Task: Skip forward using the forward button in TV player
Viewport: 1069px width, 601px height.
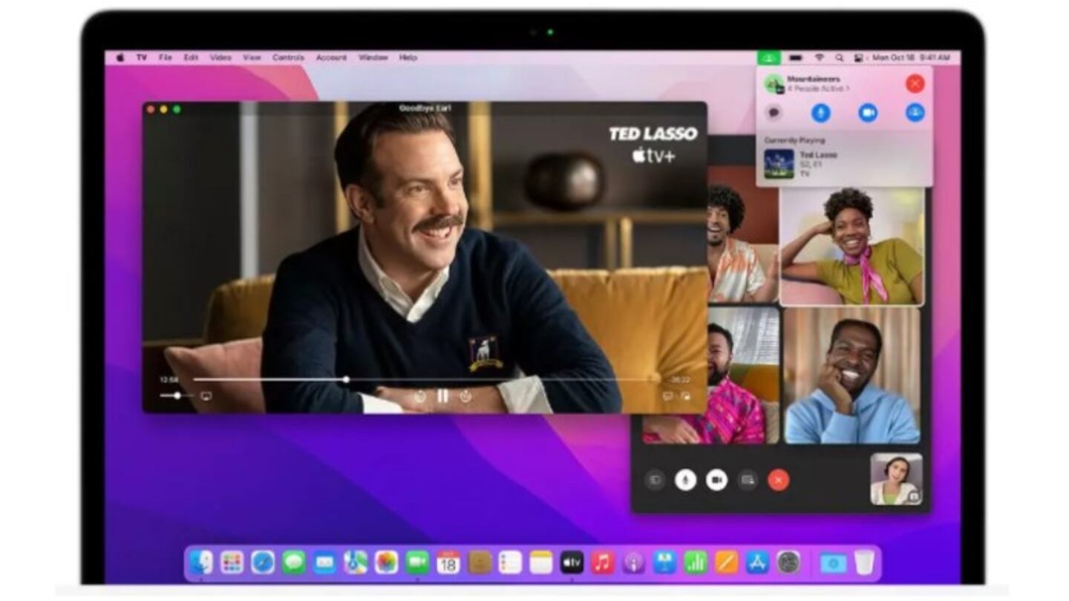Action: (x=465, y=396)
